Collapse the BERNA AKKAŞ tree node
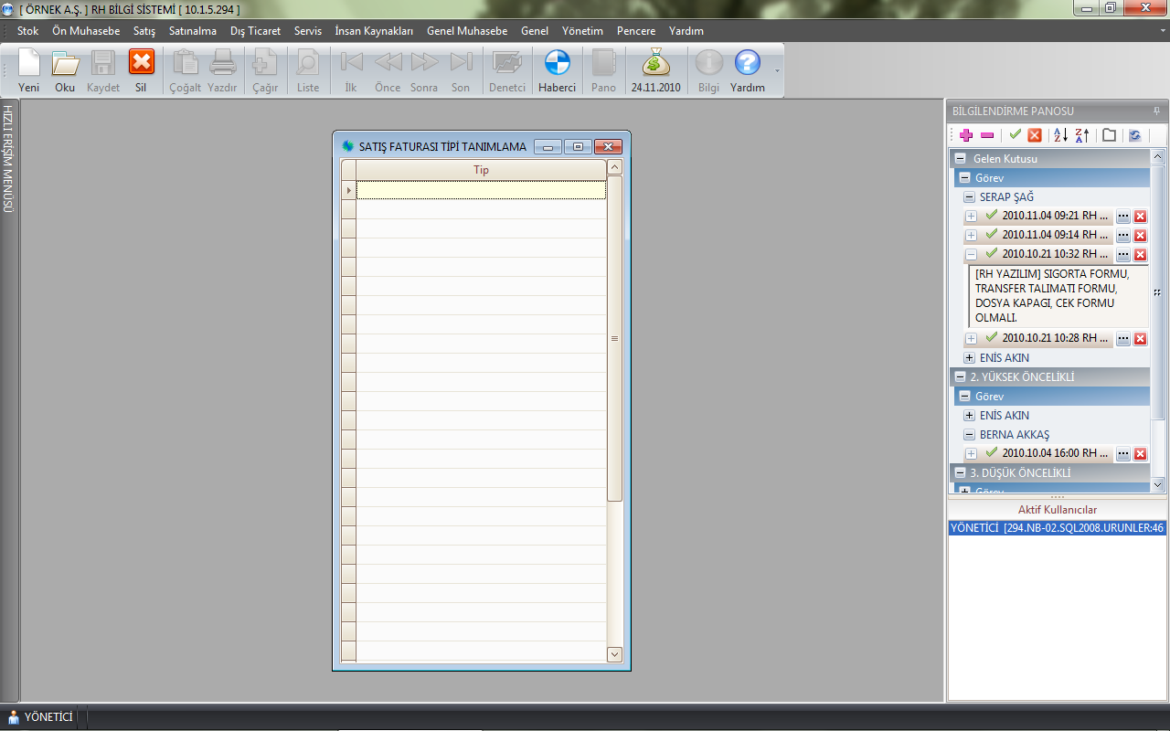 pyautogui.click(x=969, y=435)
